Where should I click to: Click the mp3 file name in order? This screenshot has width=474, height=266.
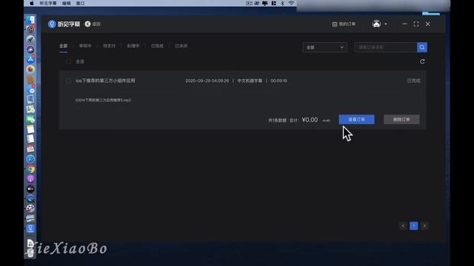click(x=103, y=100)
